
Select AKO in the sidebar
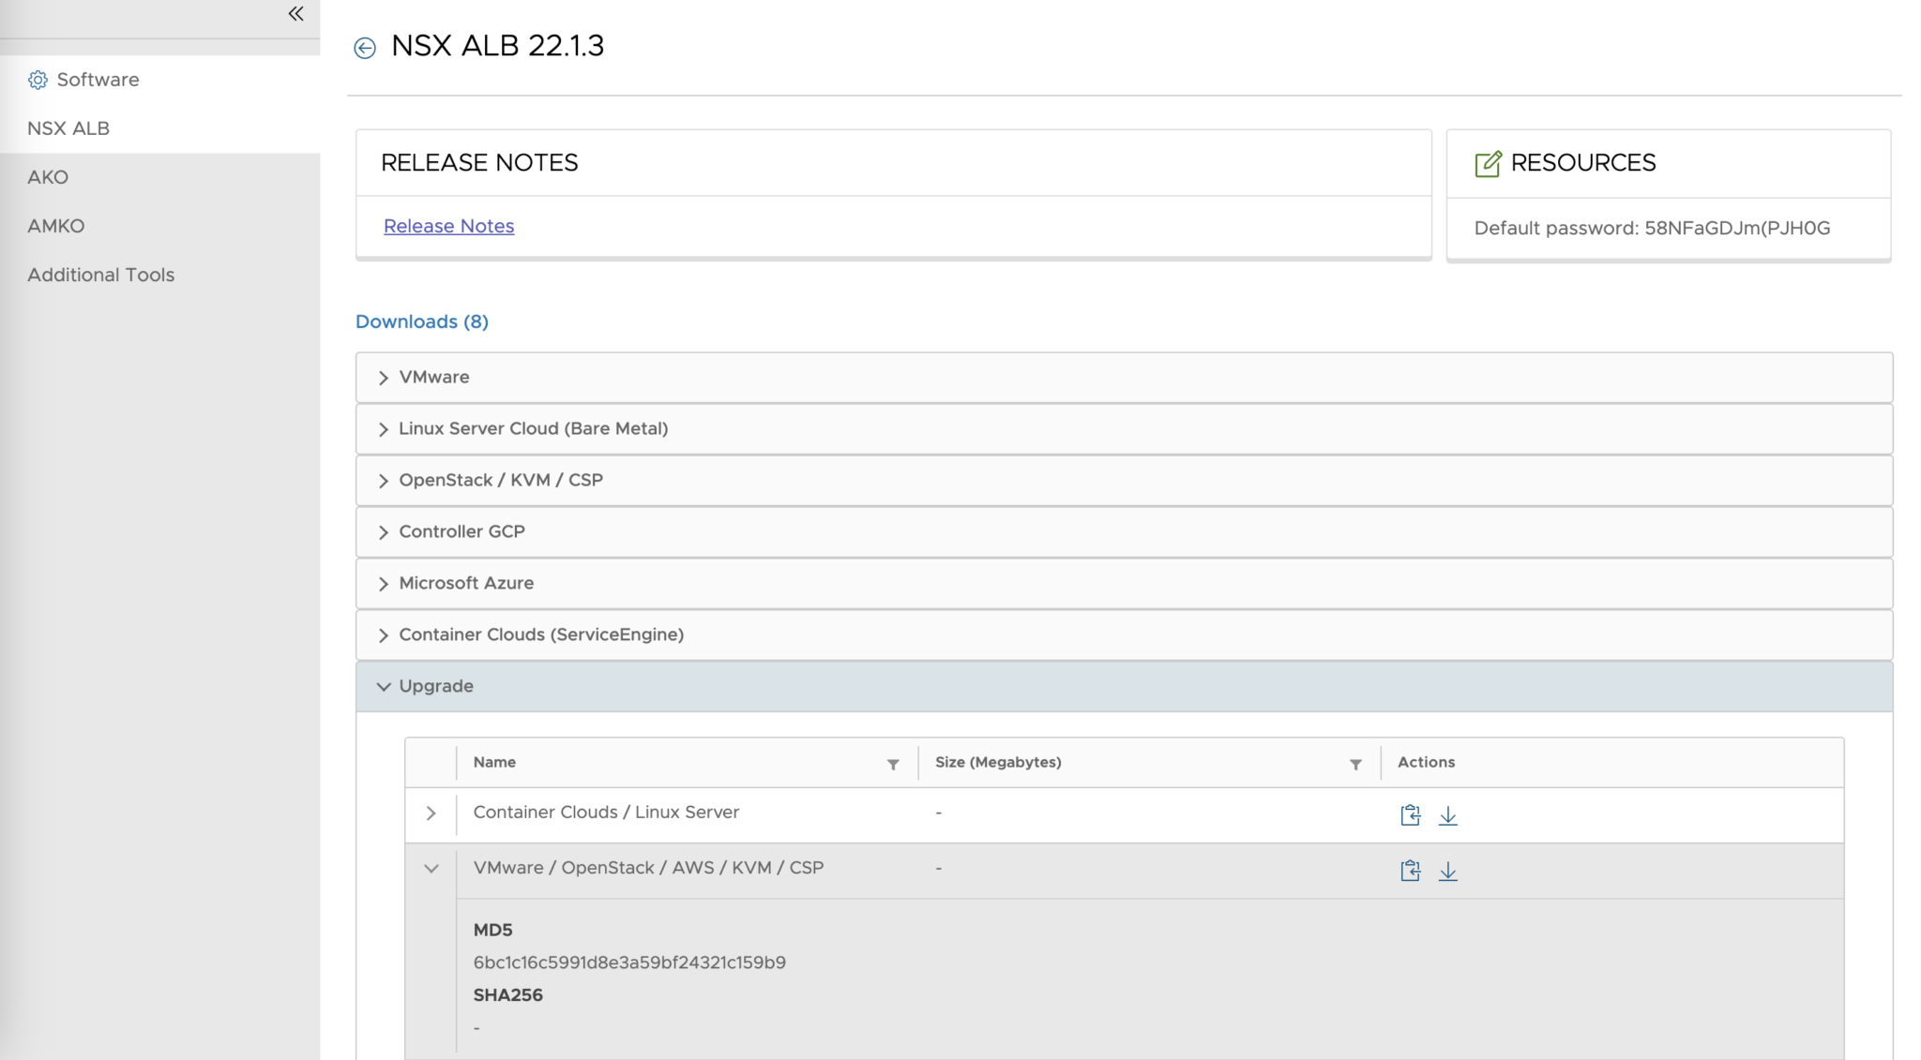click(48, 176)
